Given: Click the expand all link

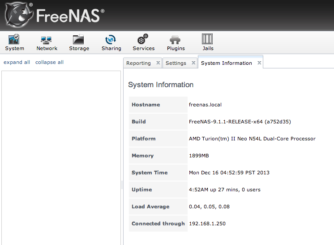Looking at the screenshot, I should click(x=17, y=62).
